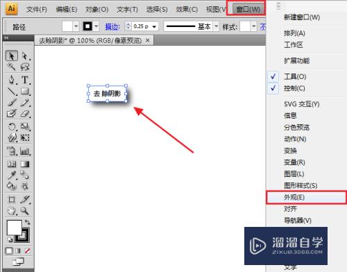Activate the Scale tool
The width and height of the screenshot is (347, 272).
pyautogui.click(x=25, y=127)
